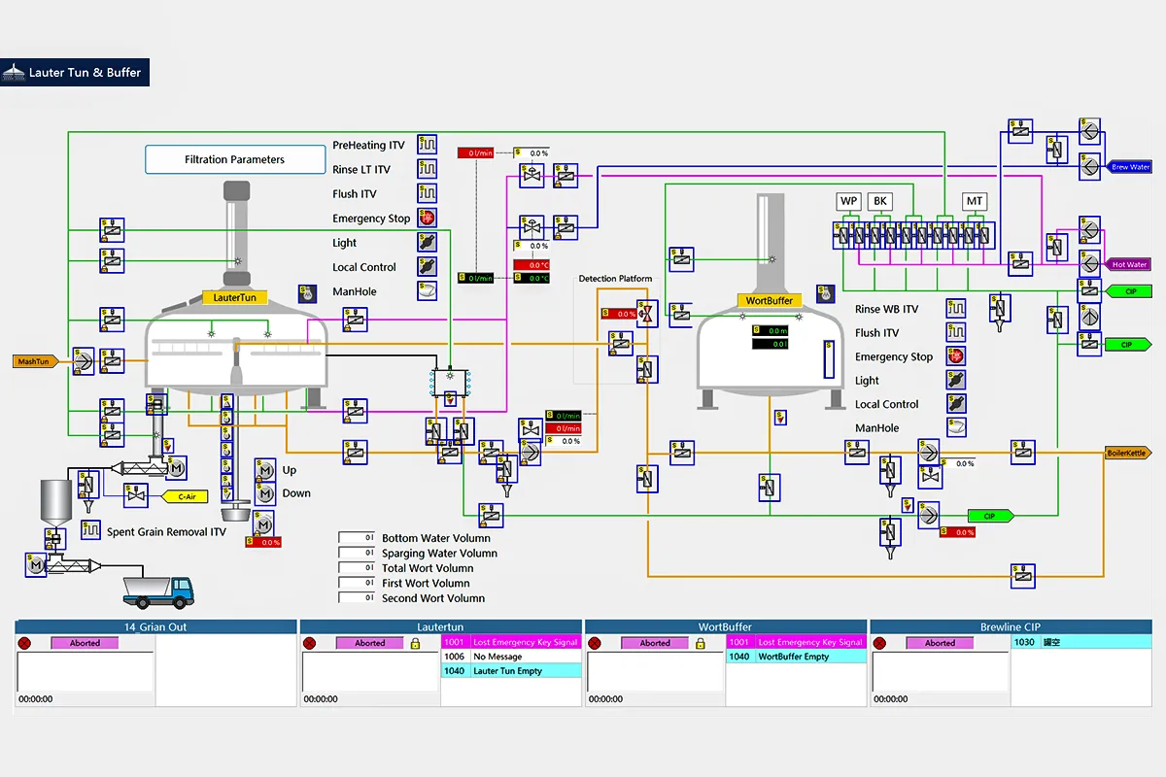This screenshot has height=777, width=1166.
Task: Select the Lautertun panel header
Action: 440,626
